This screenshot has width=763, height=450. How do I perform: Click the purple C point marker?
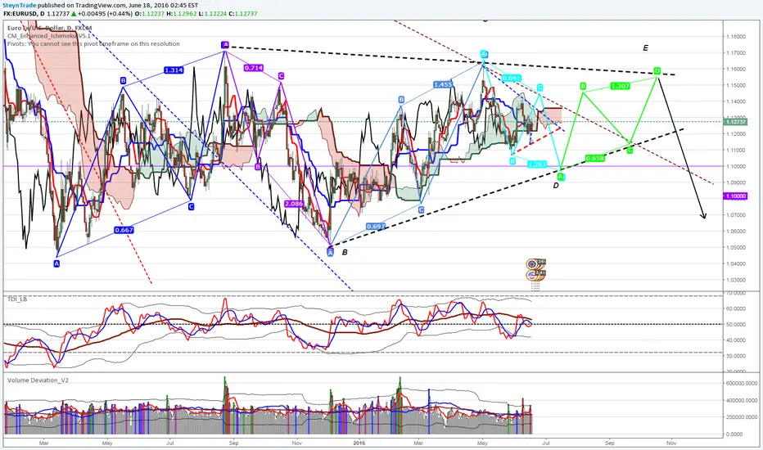click(x=282, y=76)
